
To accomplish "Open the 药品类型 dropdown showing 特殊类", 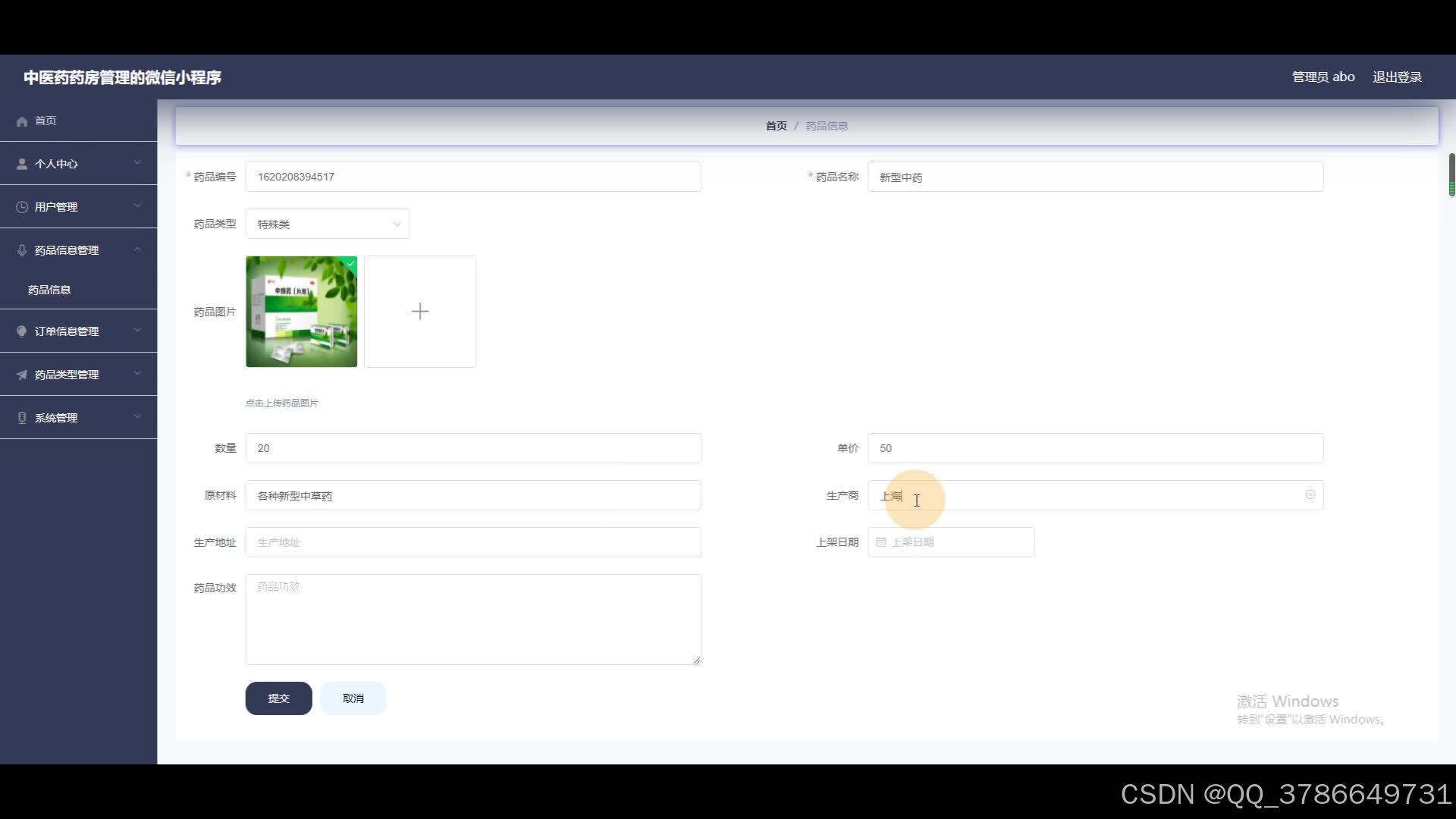I will (x=327, y=224).
